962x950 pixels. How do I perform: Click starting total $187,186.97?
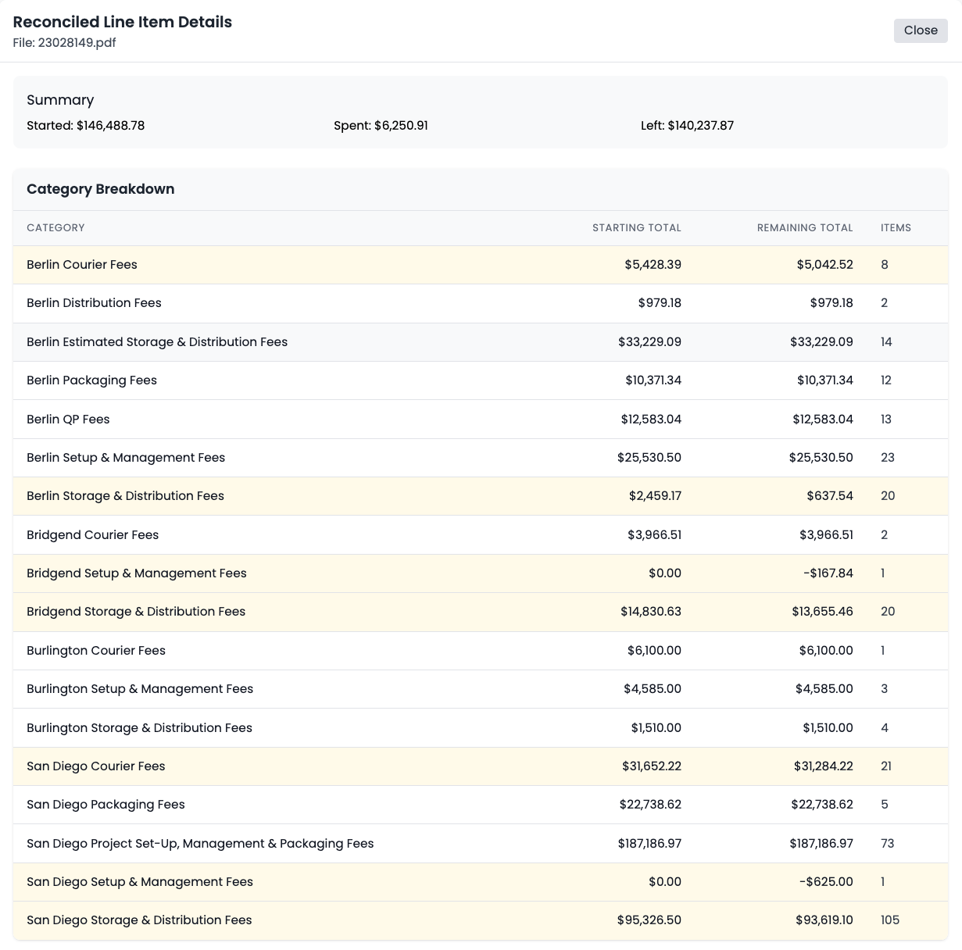point(649,844)
